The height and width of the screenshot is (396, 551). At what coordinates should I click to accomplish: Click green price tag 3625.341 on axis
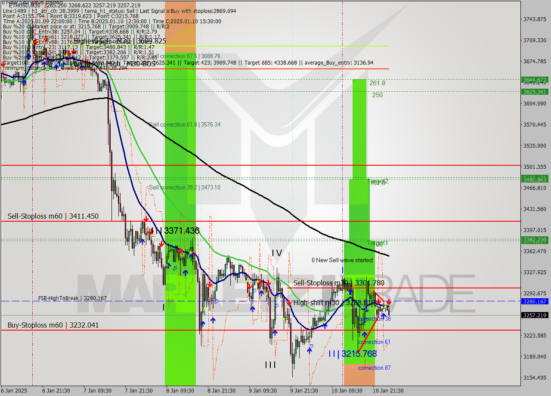click(535, 92)
